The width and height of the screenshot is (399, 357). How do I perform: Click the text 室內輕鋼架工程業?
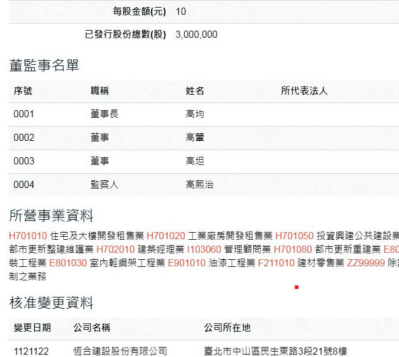point(127,263)
